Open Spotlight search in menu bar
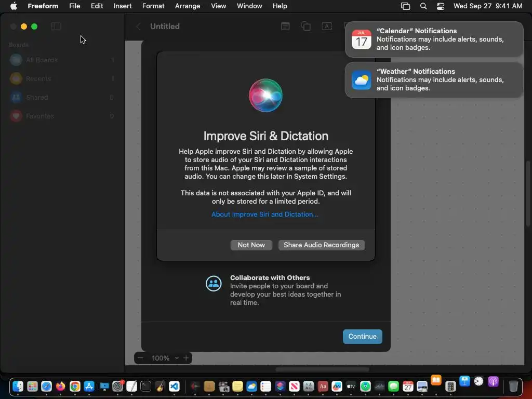 point(423,6)
